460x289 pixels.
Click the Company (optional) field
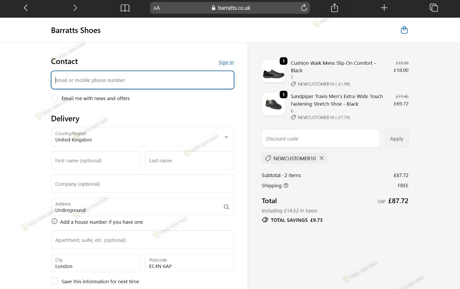(142, 184)
